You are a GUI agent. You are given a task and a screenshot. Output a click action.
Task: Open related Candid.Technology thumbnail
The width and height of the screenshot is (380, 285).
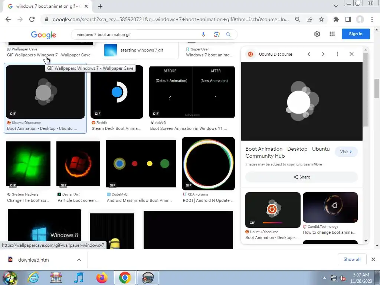330,207
